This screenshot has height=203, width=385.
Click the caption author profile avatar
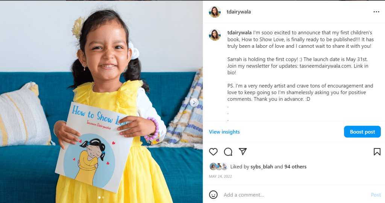click(215, 35)
